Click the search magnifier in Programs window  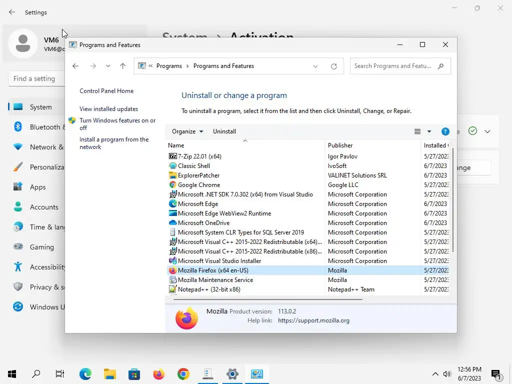[x=440, y=66]
